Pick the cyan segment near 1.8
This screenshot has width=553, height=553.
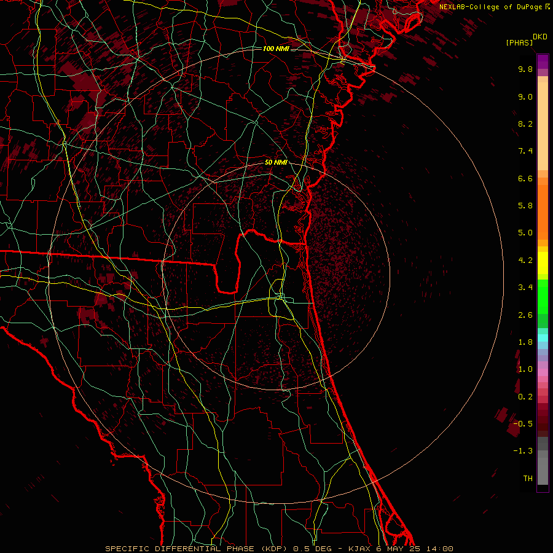tap(543, 338)
